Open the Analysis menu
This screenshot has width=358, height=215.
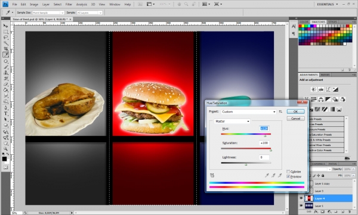pyautogui.click(x=82, y=4)
